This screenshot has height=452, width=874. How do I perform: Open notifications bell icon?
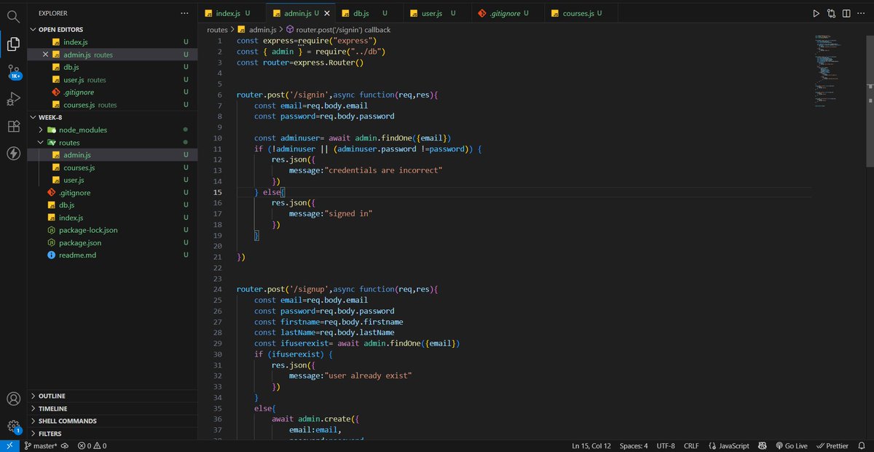862,445
